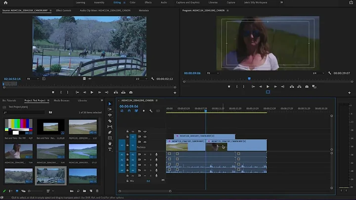Viewport: 356px width, 200px height.
Task: Select the Type tool
Action: [110, 149]
